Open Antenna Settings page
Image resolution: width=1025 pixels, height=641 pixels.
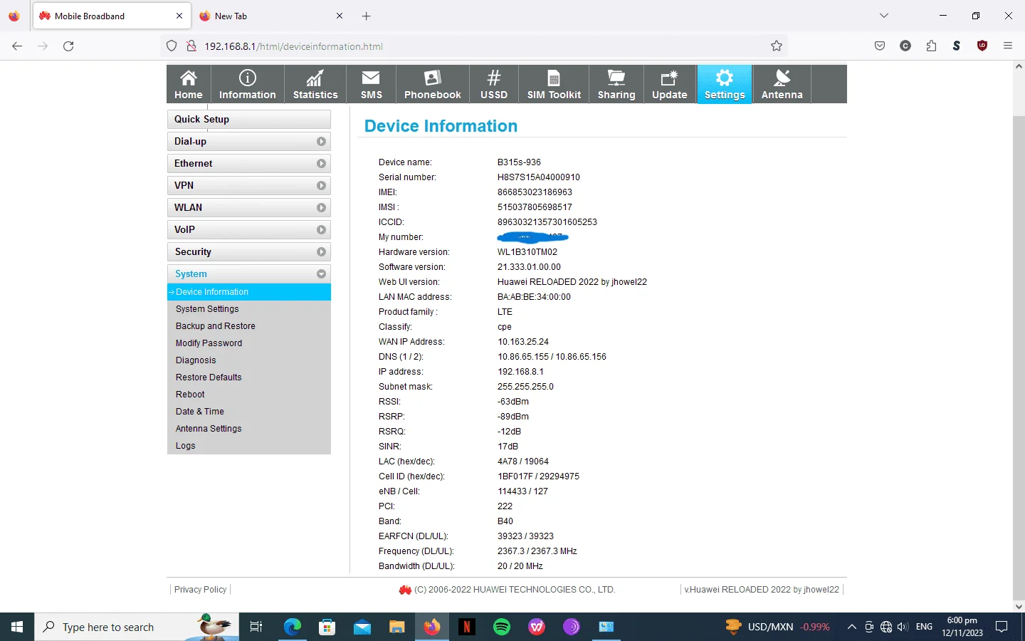coord(209,429)
